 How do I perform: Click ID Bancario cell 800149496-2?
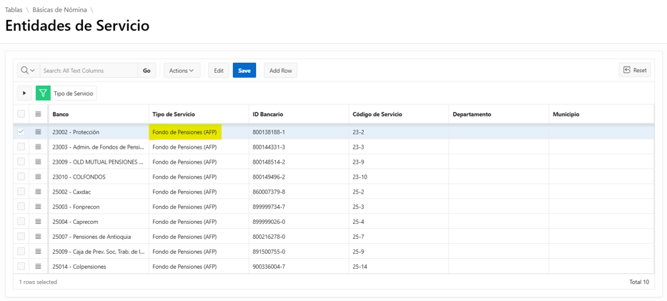point(299,177)
